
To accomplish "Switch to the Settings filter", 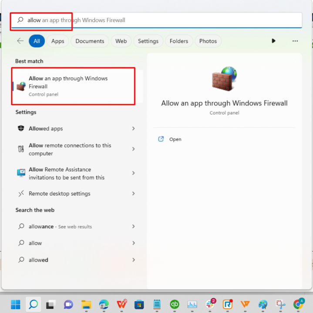I will pos(148,41).
